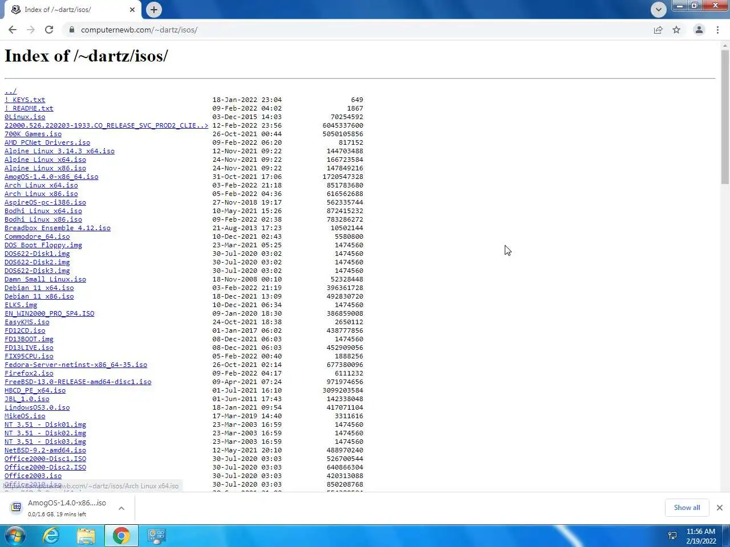Download HBCD_PE_x64.iso
This screenshot has width=730, height=547.
[x=35, y=390]
